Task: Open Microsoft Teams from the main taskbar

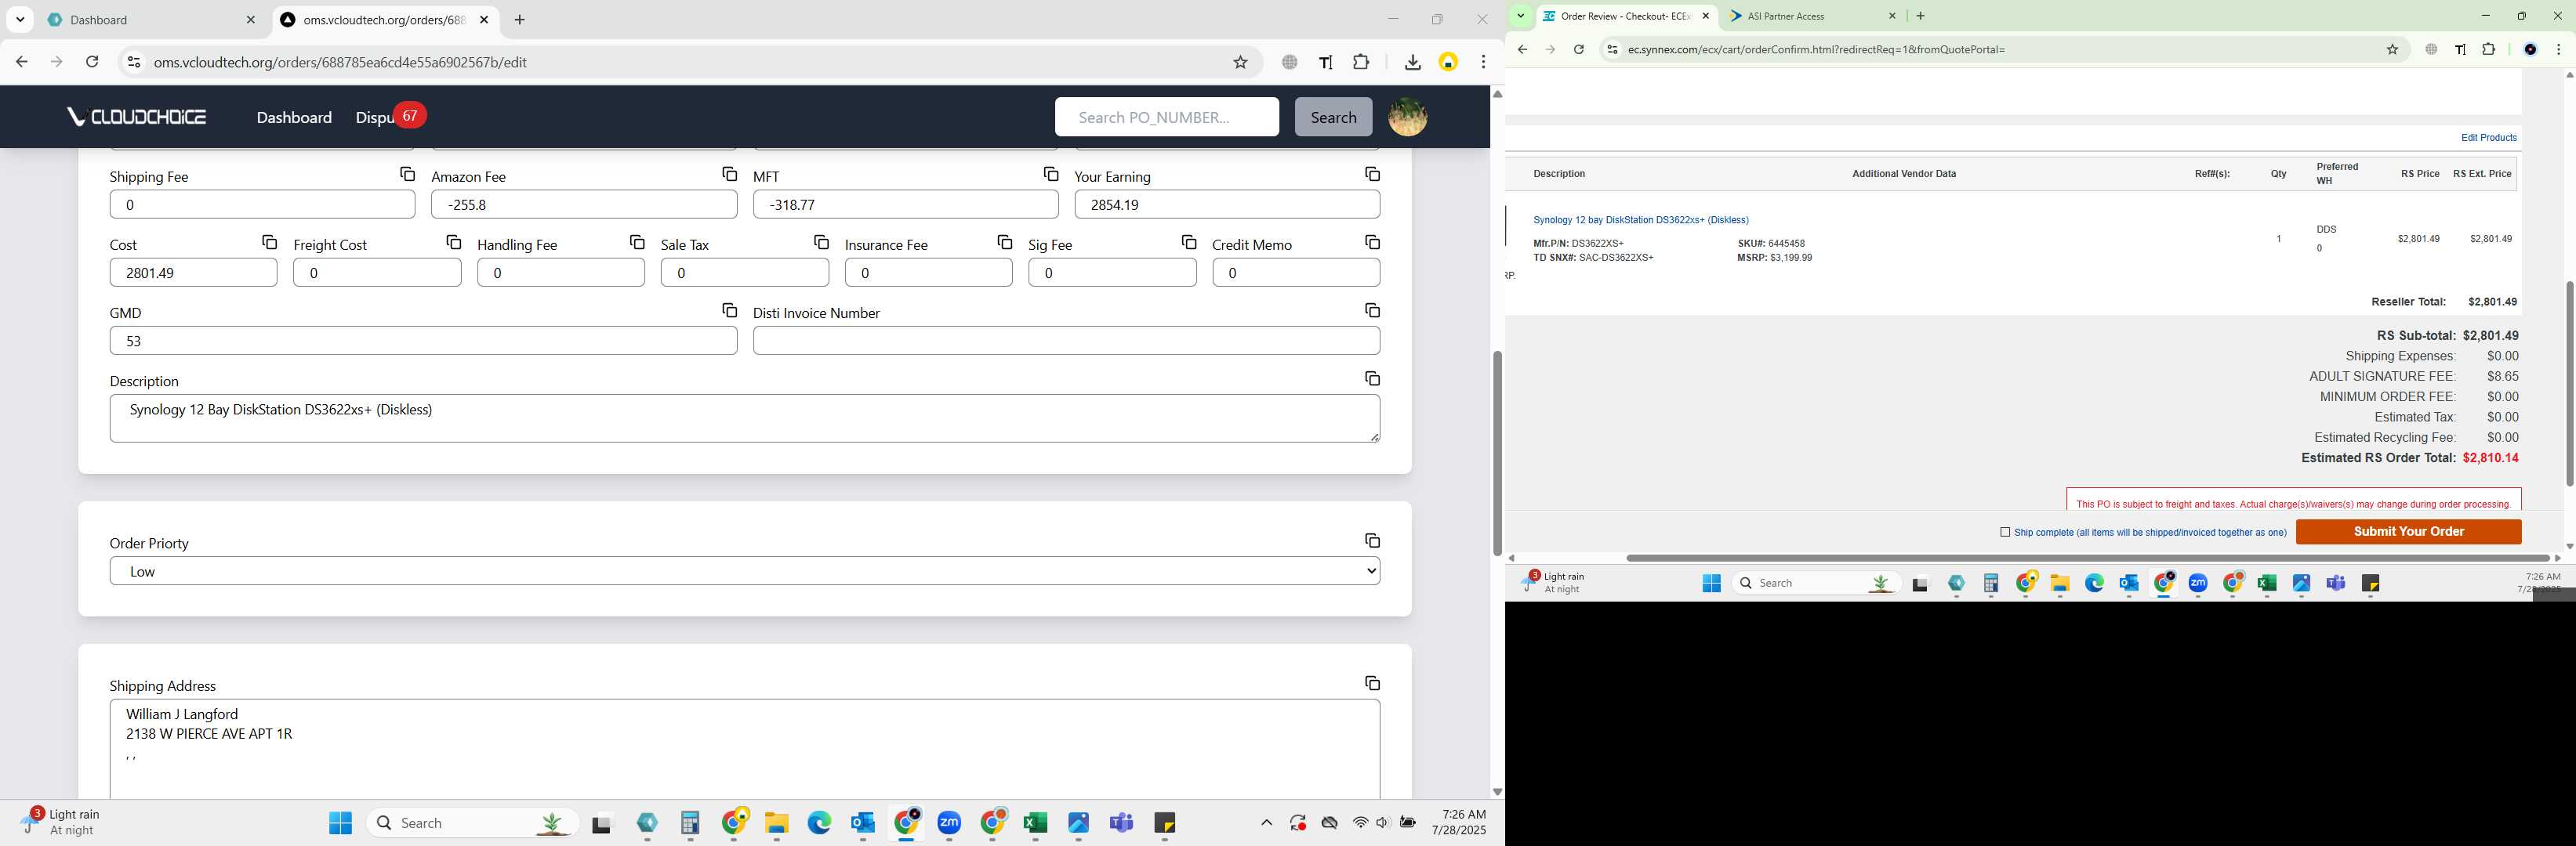Action: click(1121, 823)
